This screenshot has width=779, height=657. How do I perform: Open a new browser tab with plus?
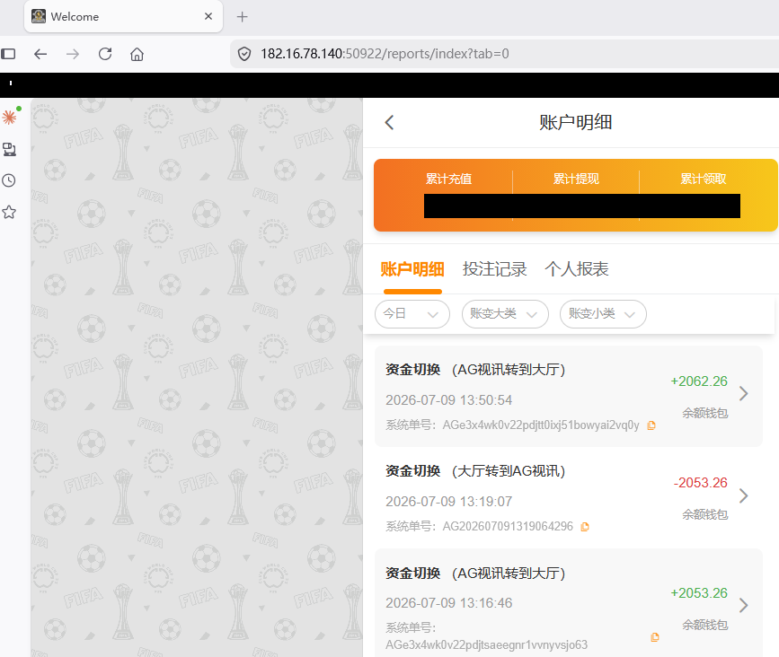click(242, 17)
